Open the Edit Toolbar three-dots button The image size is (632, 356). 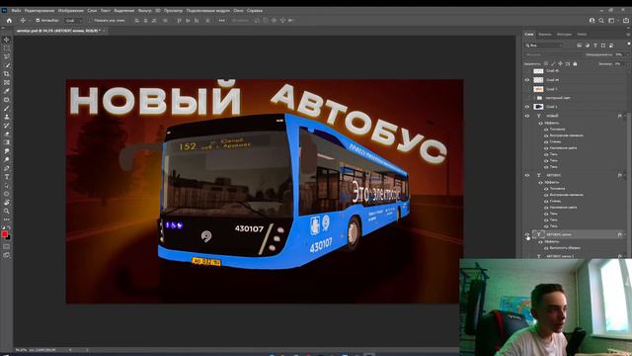point(7,220)
